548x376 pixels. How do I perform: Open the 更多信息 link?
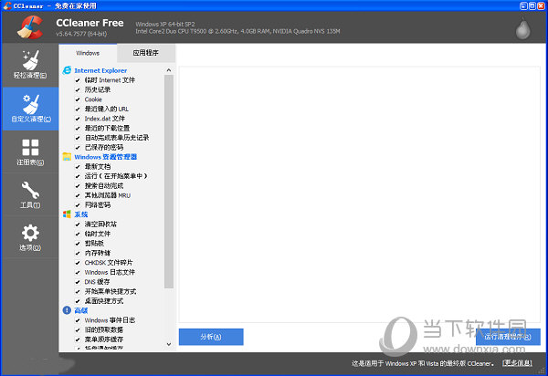[x=517, y=363]
